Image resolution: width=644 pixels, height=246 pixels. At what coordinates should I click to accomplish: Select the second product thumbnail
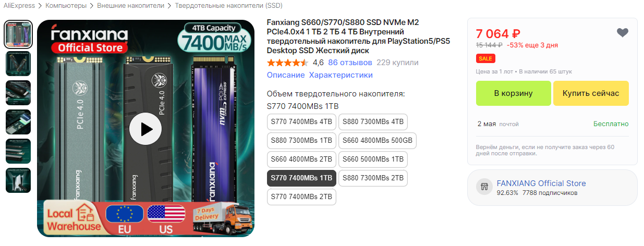coord(18,64)
